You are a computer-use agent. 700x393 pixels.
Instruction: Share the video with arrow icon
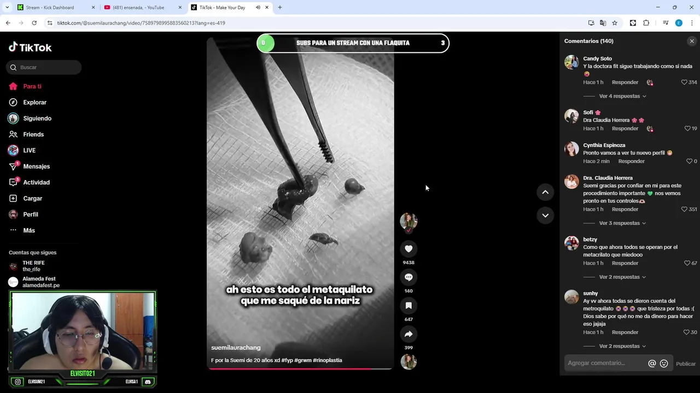[409, 334]
